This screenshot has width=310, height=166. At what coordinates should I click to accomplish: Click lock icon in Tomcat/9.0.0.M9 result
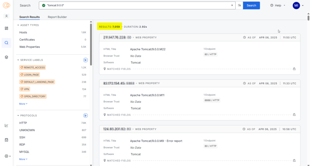(x=294, y=161)
